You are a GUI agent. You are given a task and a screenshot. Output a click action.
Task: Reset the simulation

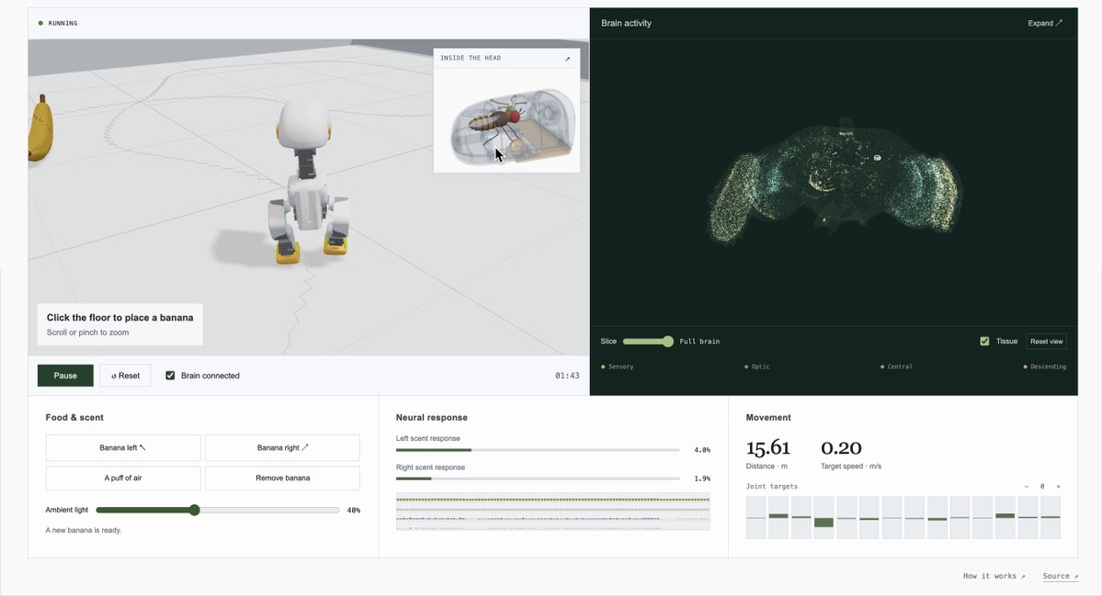point(125,376)
